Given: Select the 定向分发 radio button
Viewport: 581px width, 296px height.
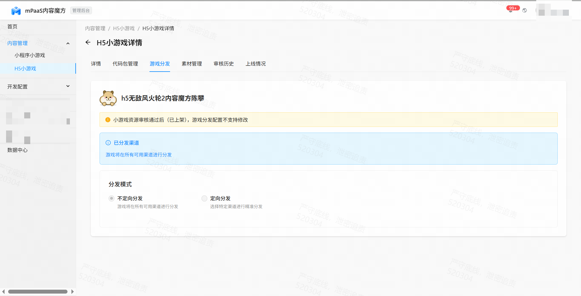Looking at the screenshot, I should click(x=205, y=198).
